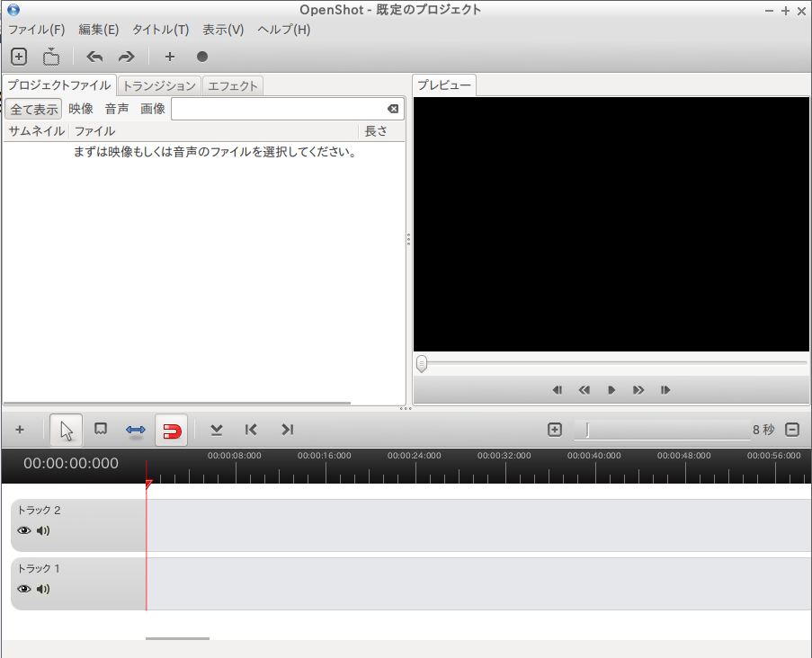
Task: Show all files with the 全て表示 filter
Action: click(34, 110)
